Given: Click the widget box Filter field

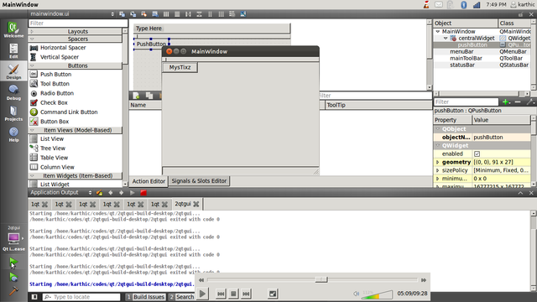Looking at the screenshot, I should click(x=78, y=23).
